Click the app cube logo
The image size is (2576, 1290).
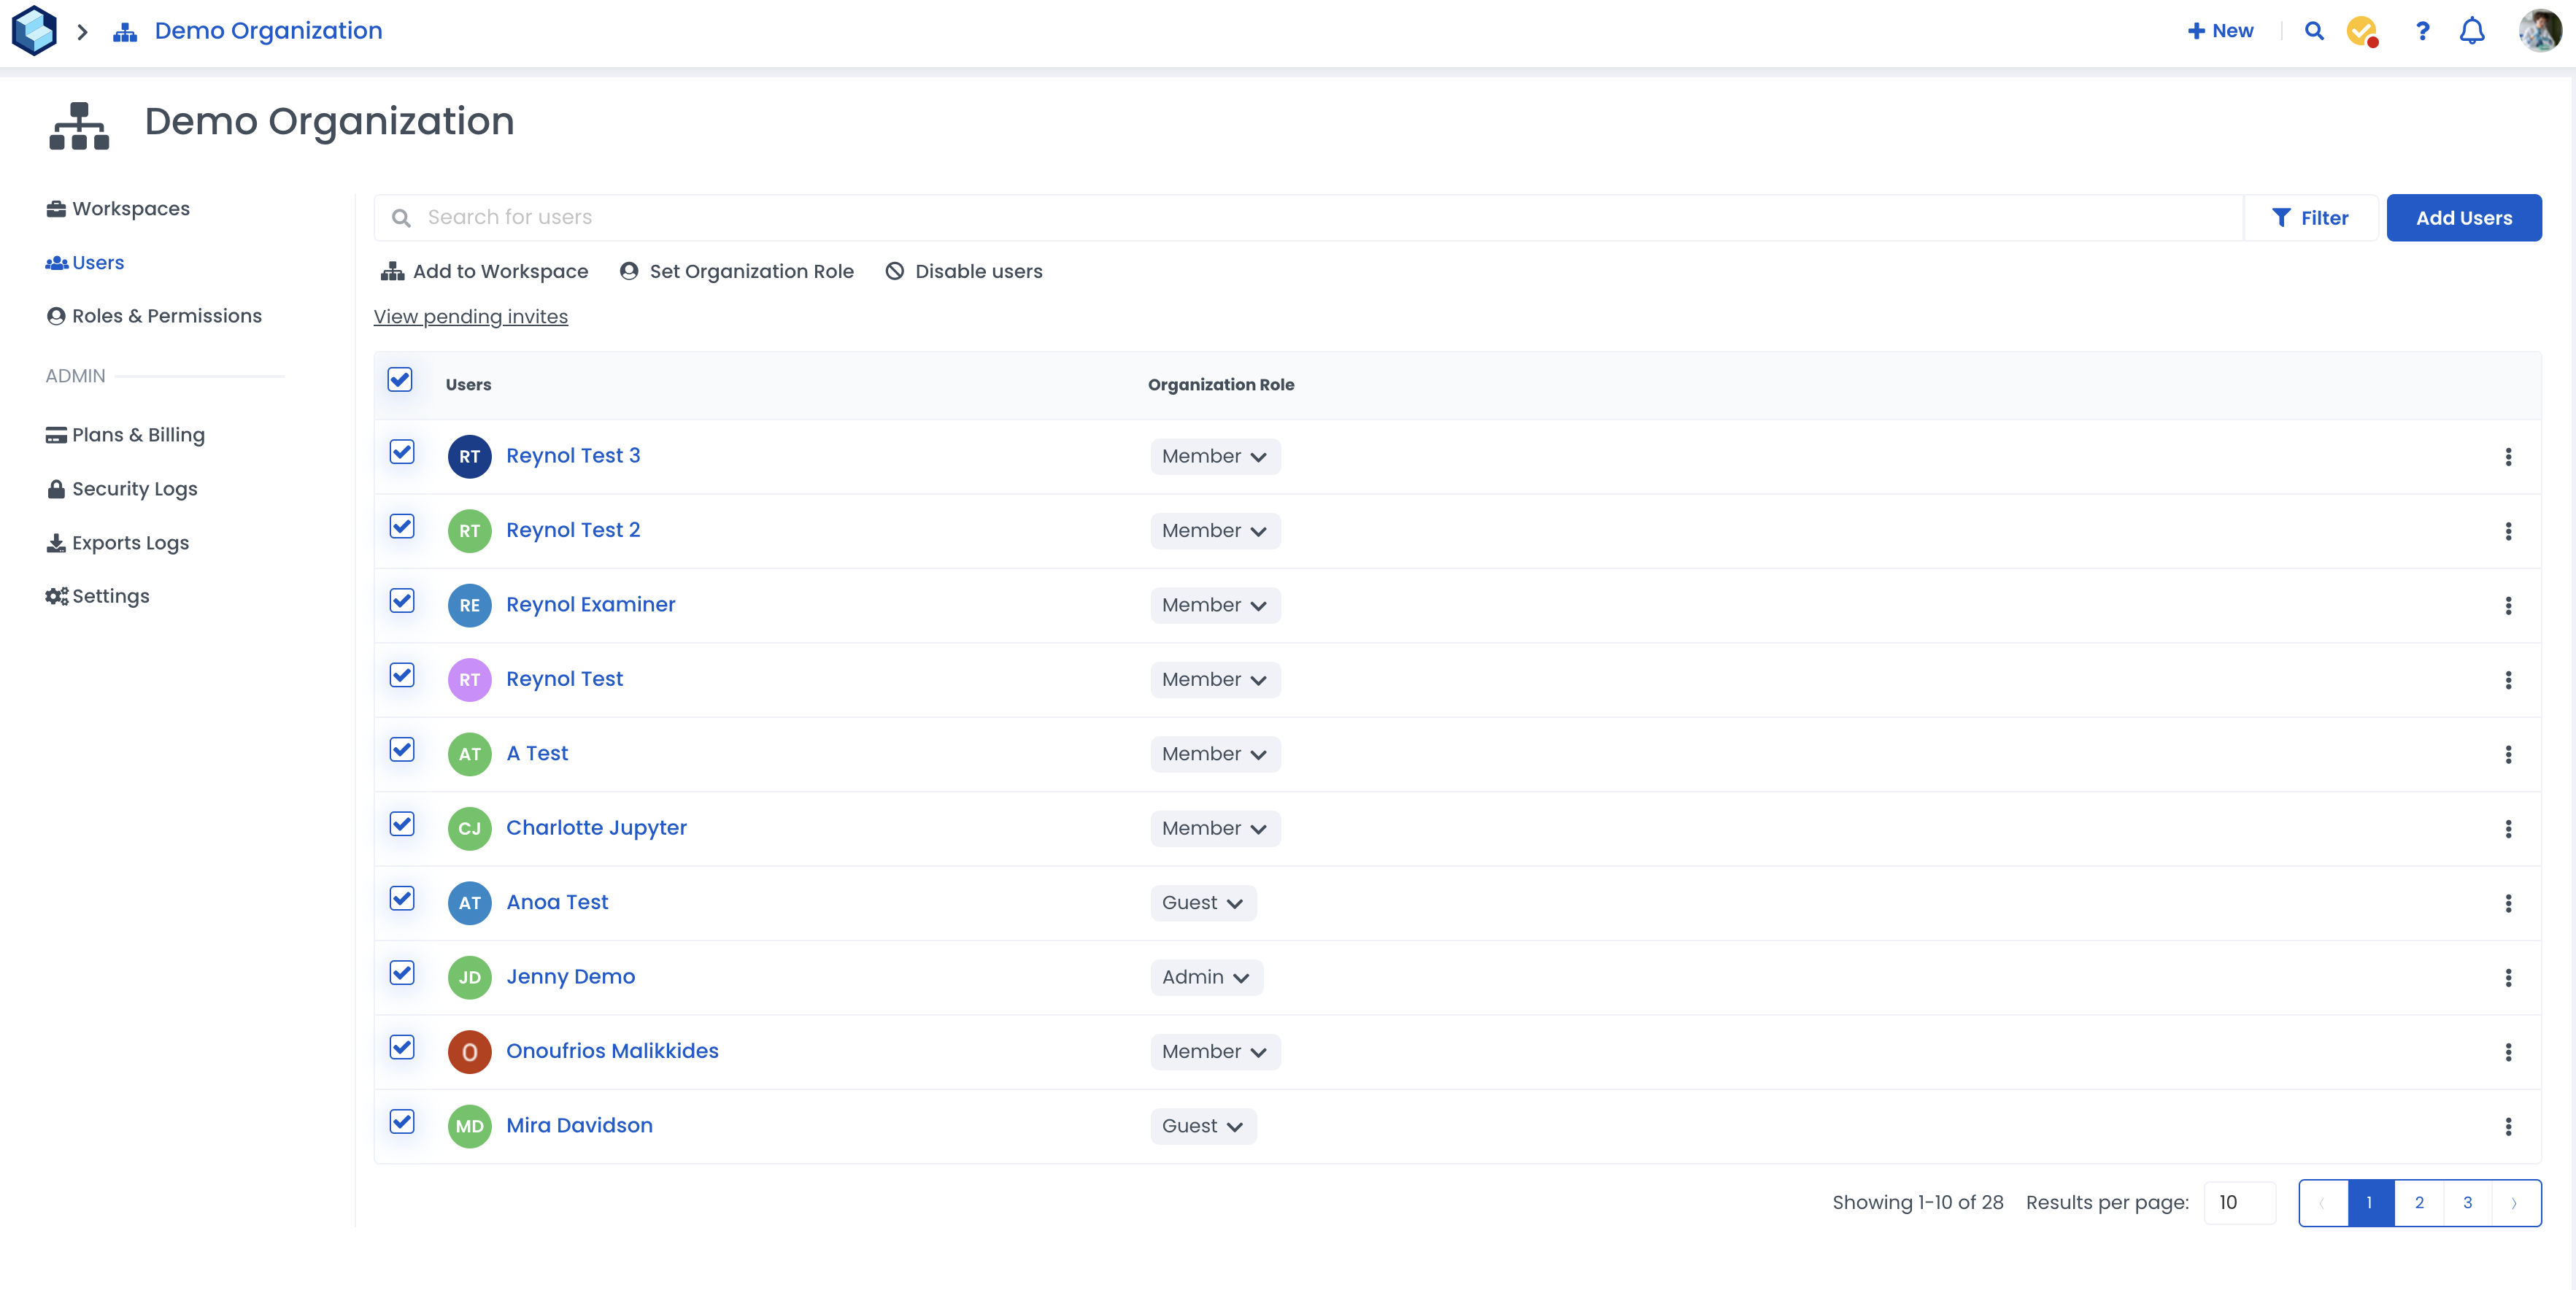click(34, 30)
